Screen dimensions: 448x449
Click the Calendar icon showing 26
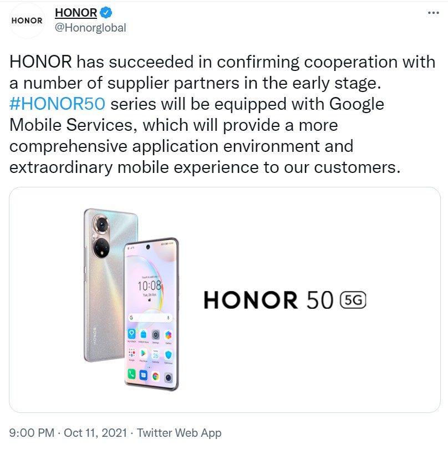(x=156, y=355)
